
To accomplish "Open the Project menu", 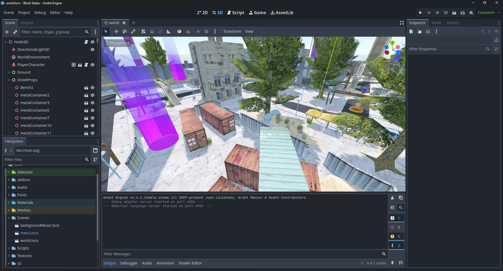I will pos(24,13).
